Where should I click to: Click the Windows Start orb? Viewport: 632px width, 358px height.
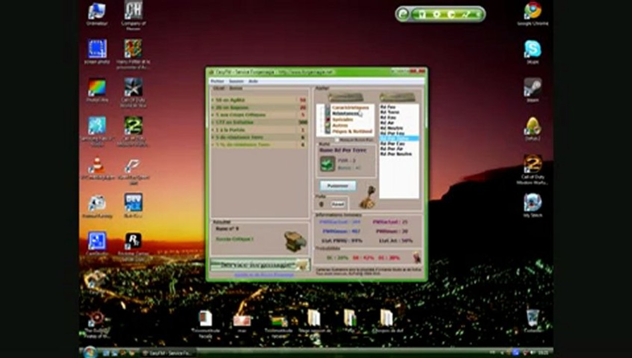click(90, 352)
